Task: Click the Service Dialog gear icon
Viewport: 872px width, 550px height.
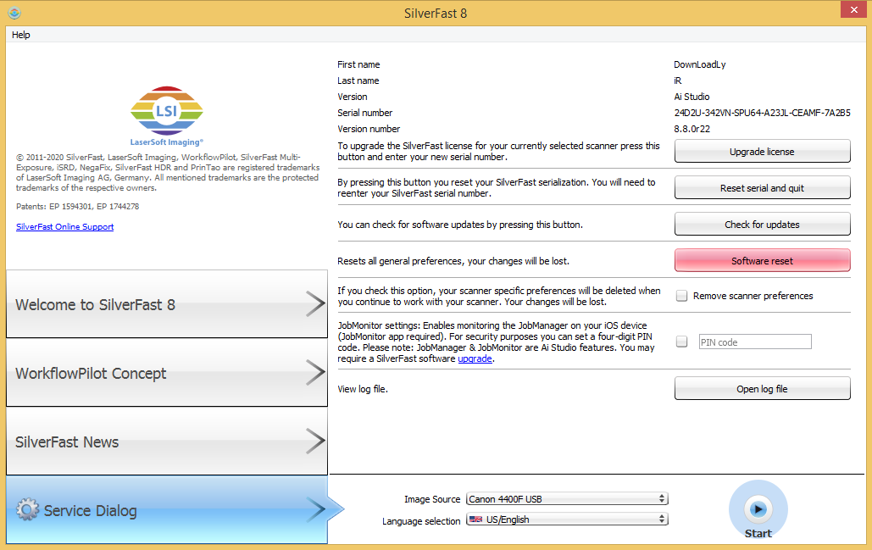Action: (28, 510)
